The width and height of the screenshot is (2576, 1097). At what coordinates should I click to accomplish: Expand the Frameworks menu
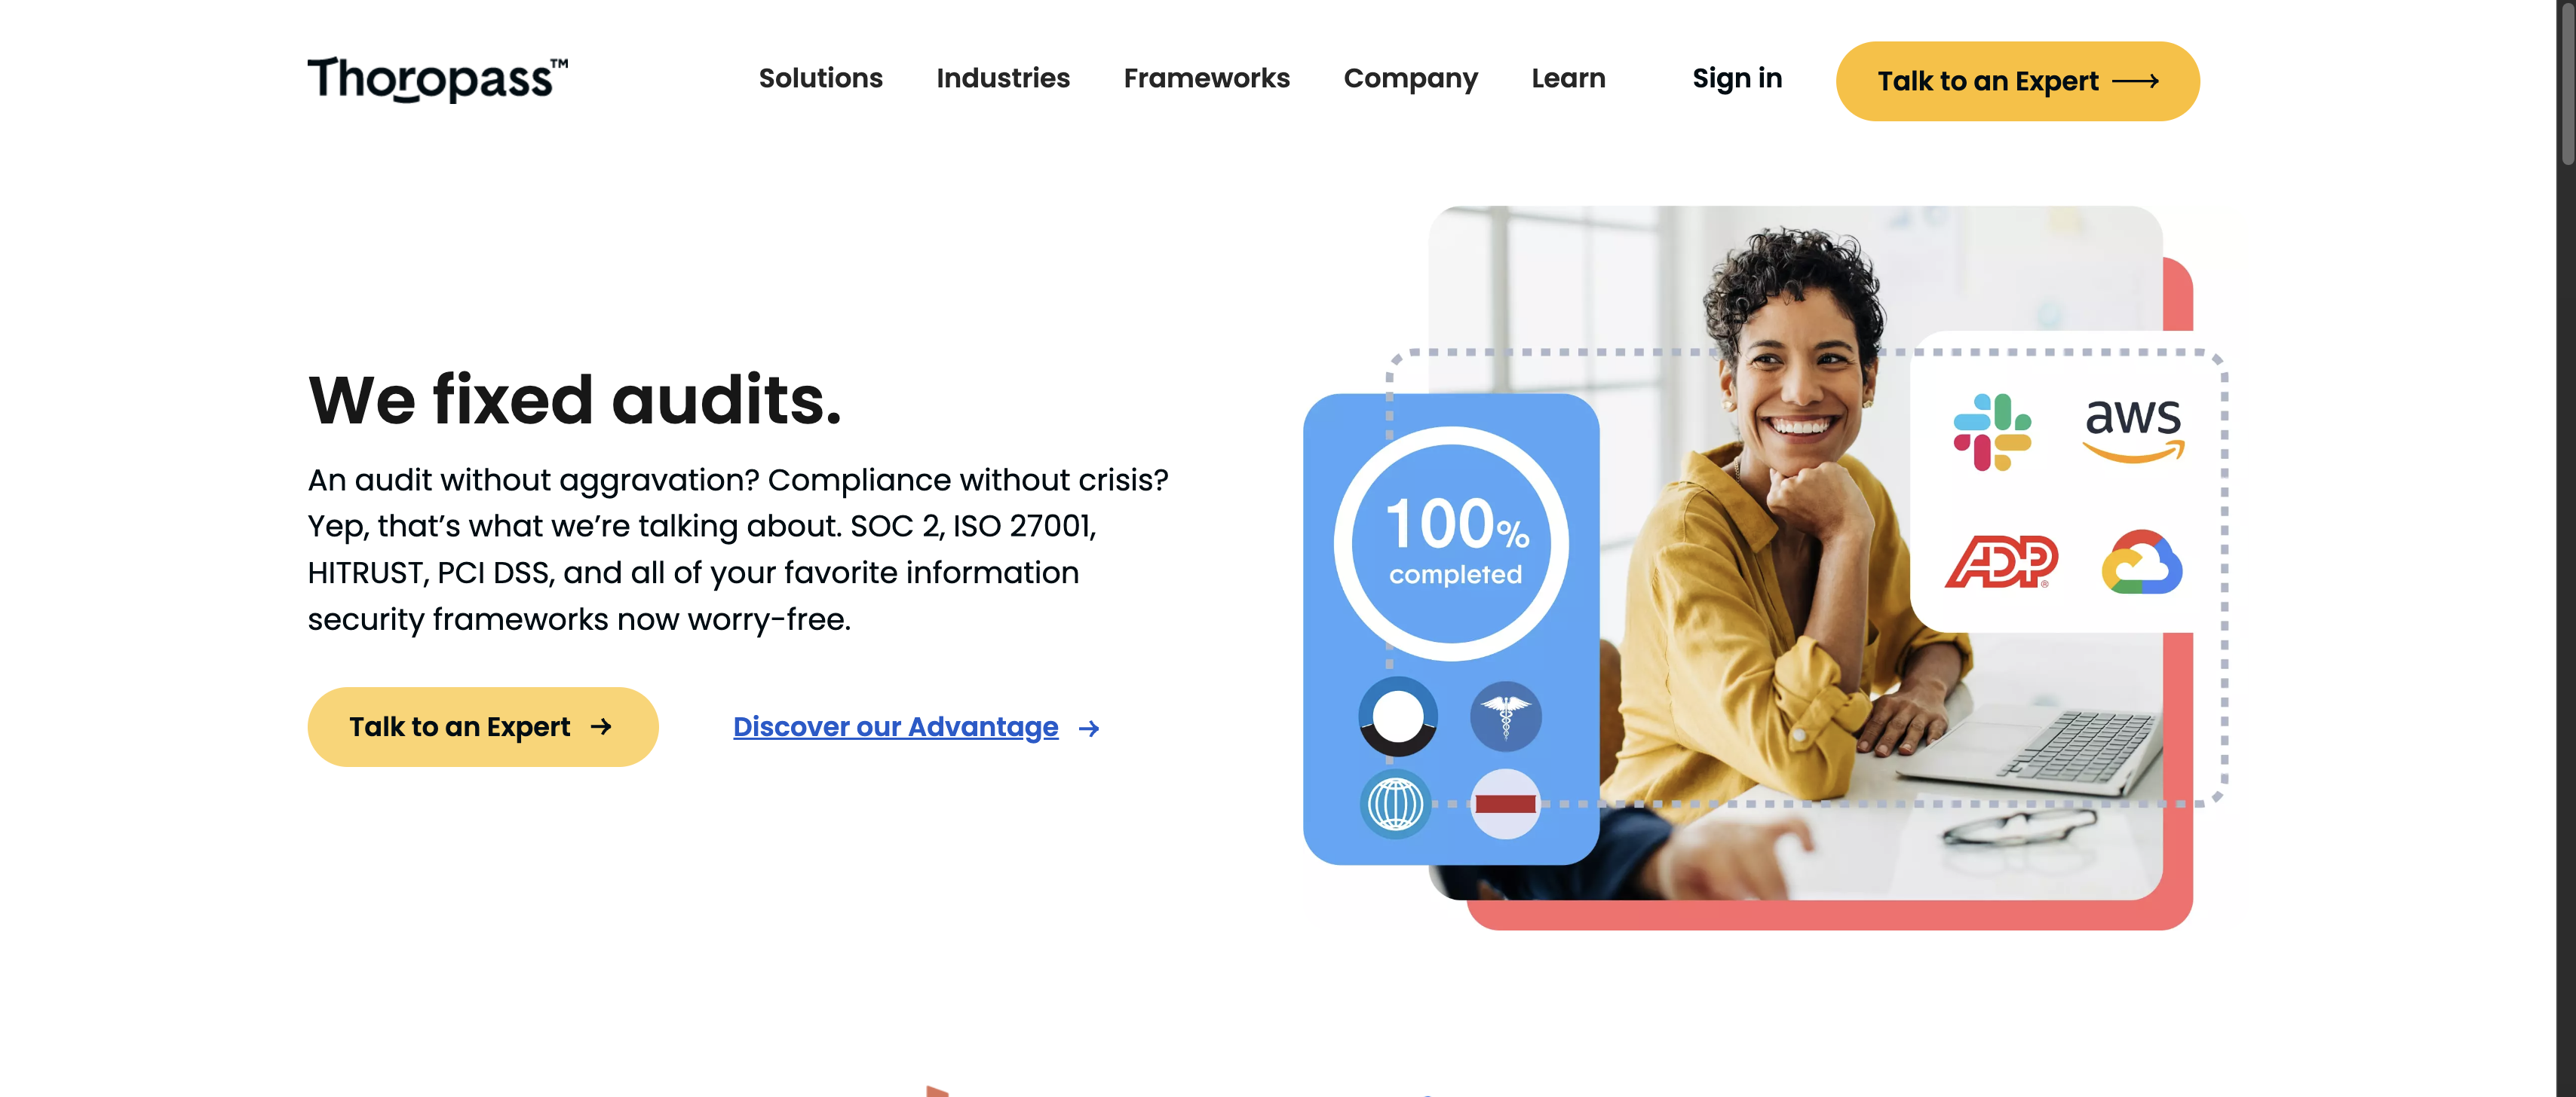point(1206,78)
